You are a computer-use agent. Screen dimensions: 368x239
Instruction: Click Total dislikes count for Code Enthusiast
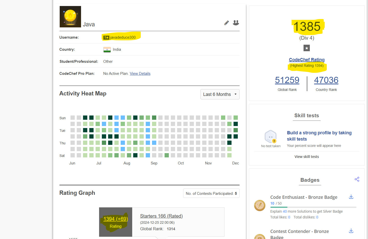317,217
